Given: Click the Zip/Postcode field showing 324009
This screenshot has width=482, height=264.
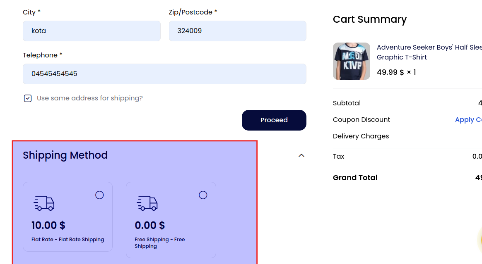Looking at the screenshot, I should [x=237, y=31].
